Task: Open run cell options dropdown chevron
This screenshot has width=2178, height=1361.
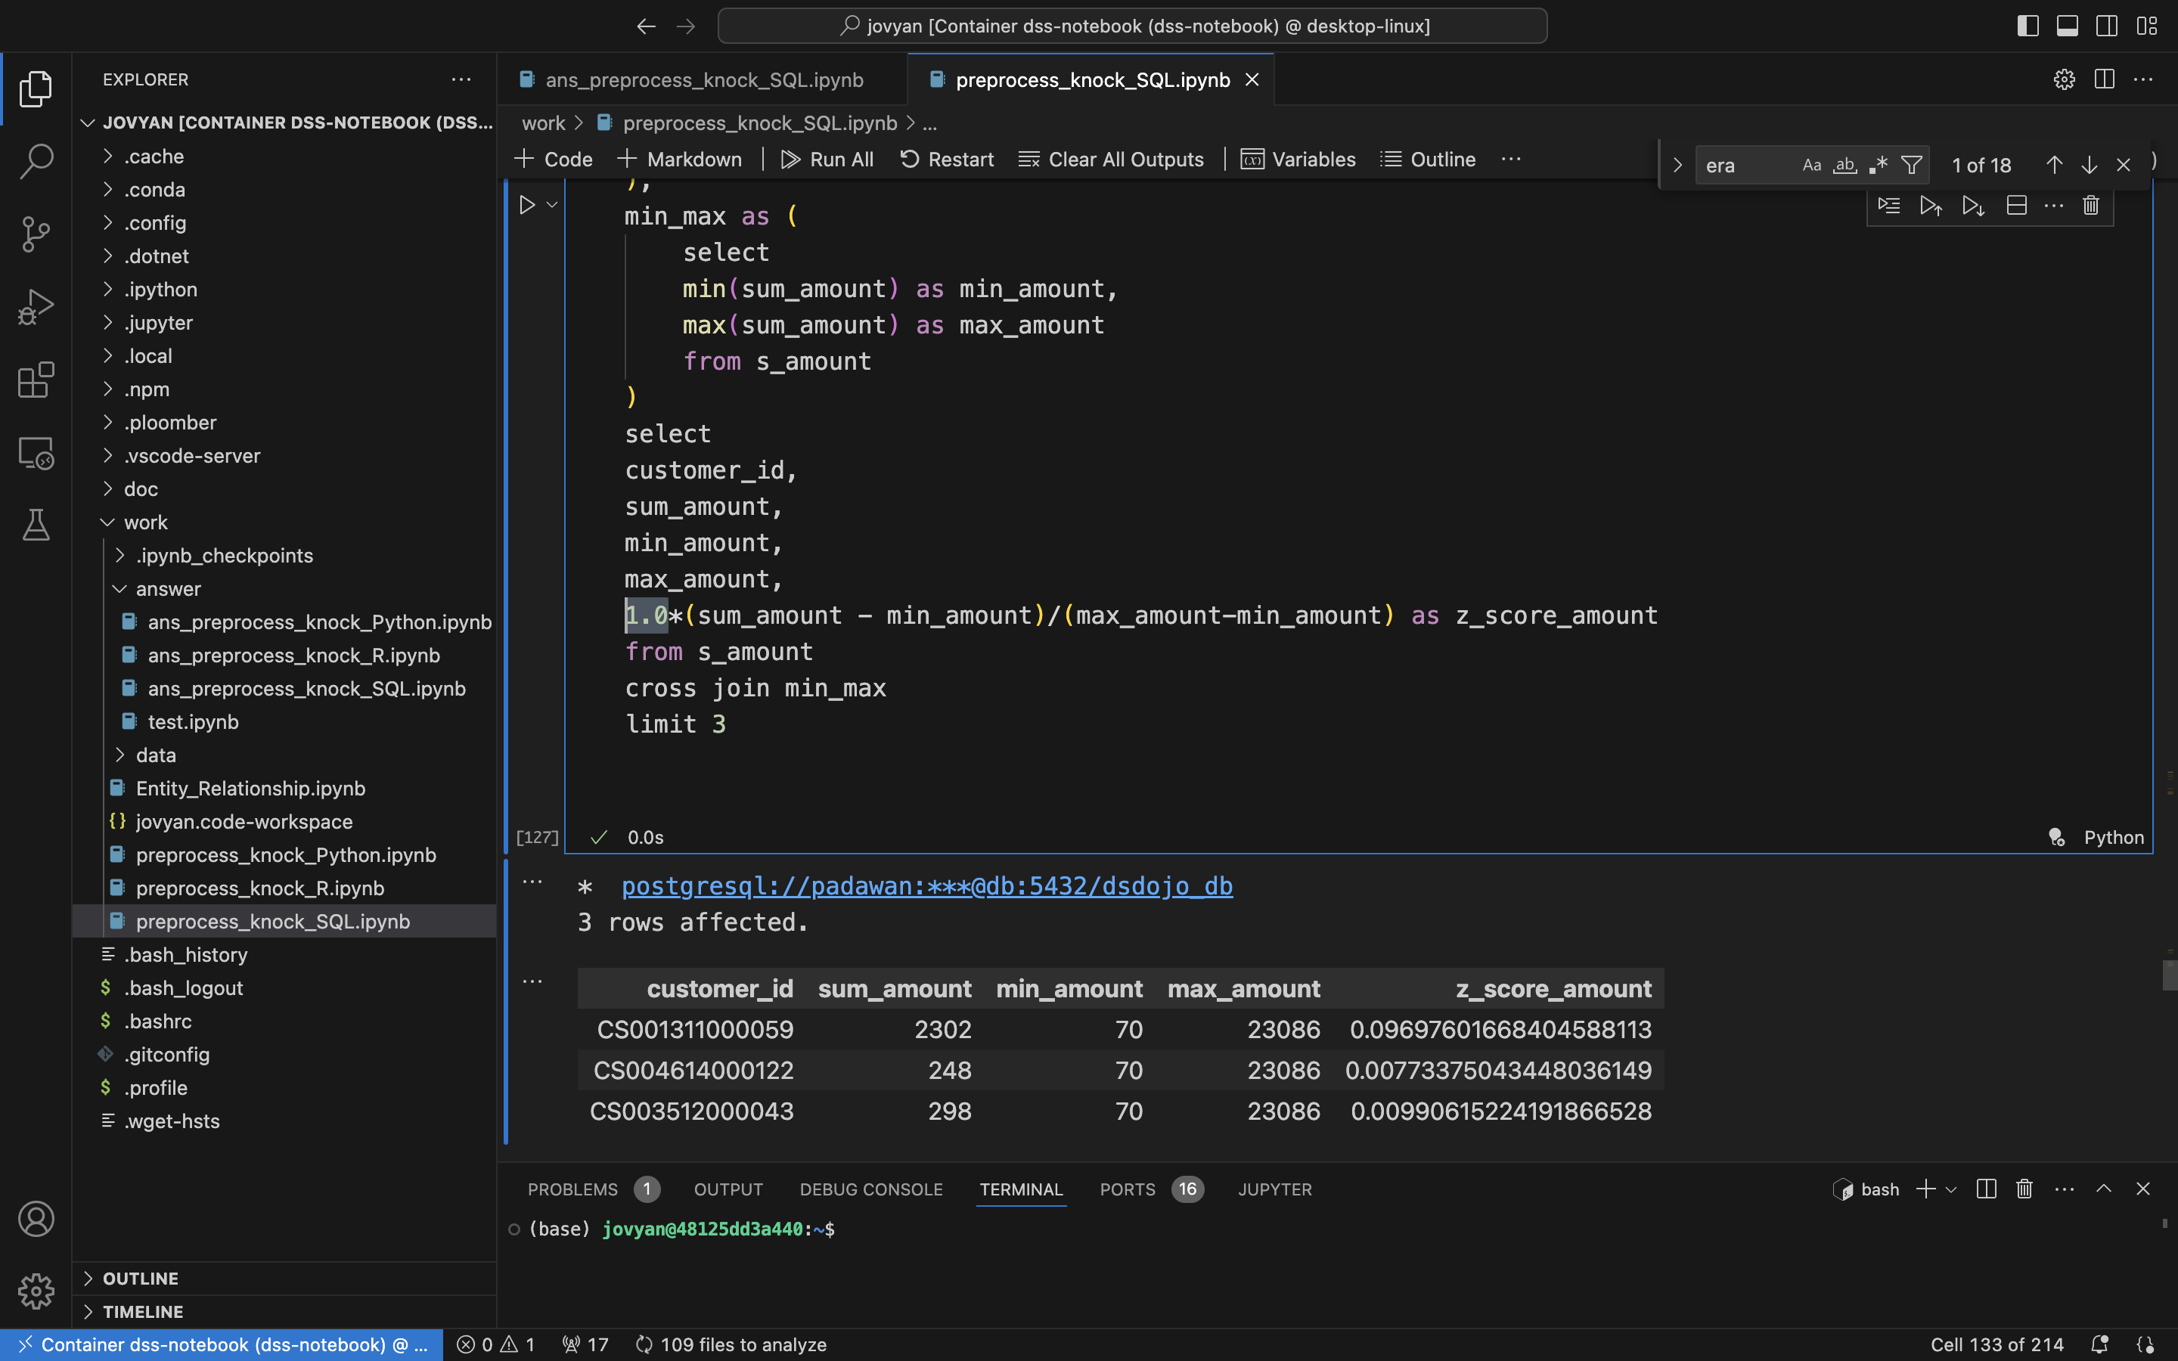Action: (x=553, y=205)
